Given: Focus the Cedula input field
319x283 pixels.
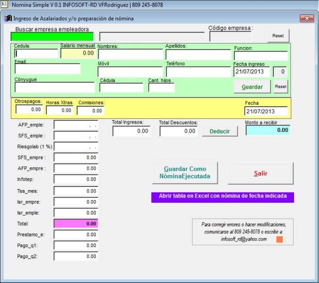Looking at the screenshot, I should click(x=36, y=53).
